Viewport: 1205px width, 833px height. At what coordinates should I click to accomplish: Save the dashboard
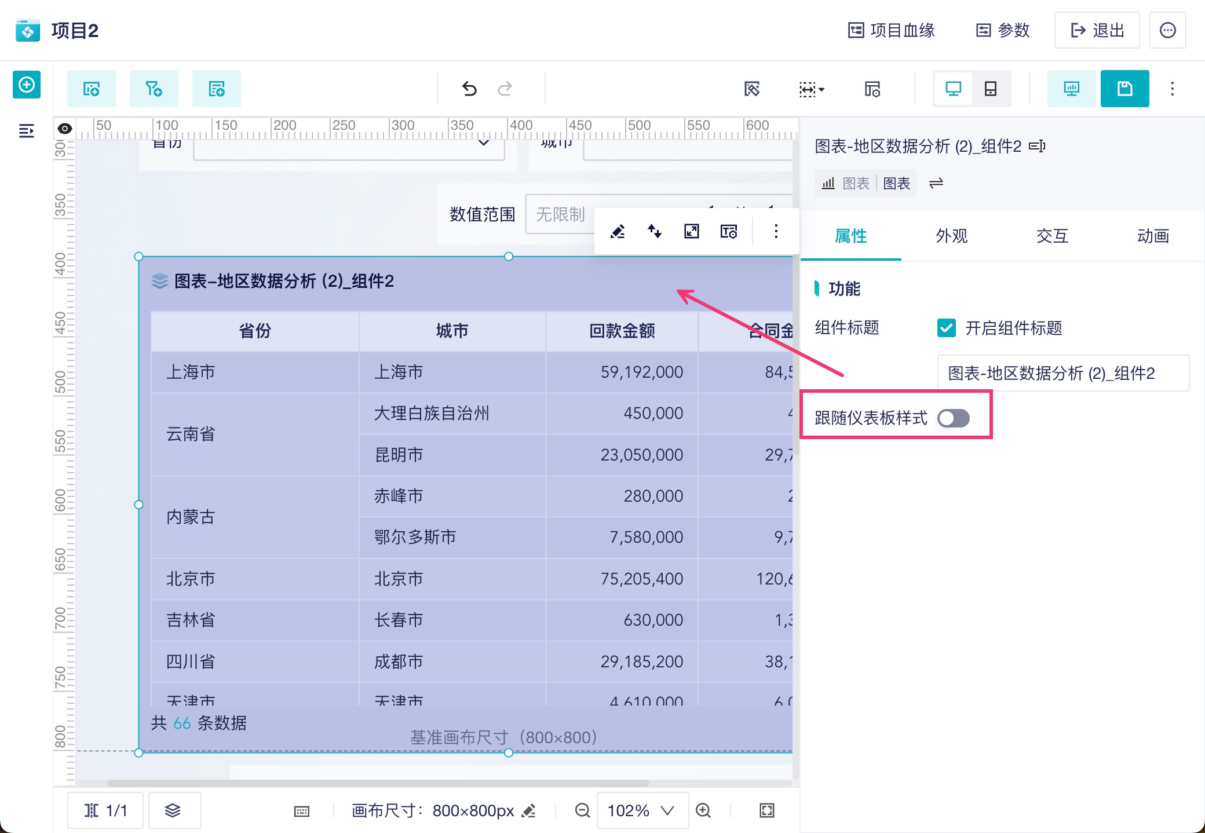(1125, 89)
